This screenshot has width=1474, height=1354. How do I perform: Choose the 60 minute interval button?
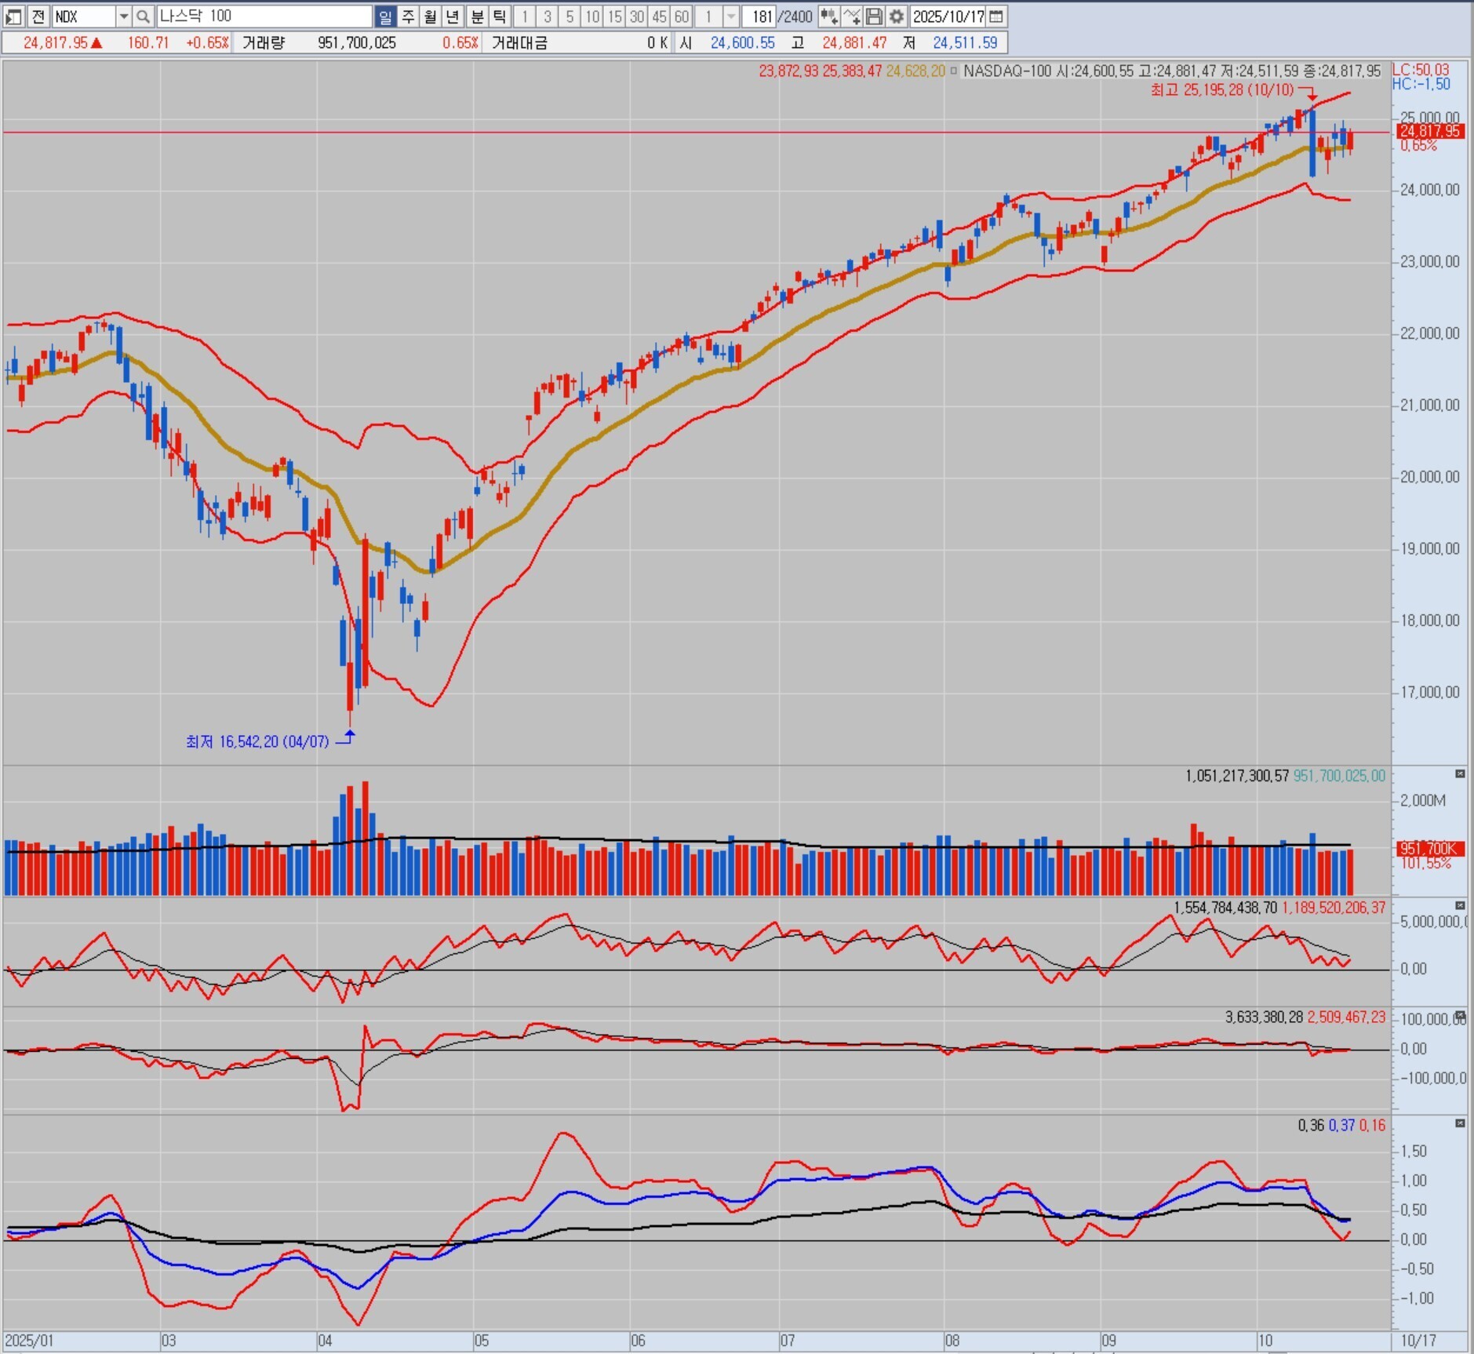tap(682, 16)
